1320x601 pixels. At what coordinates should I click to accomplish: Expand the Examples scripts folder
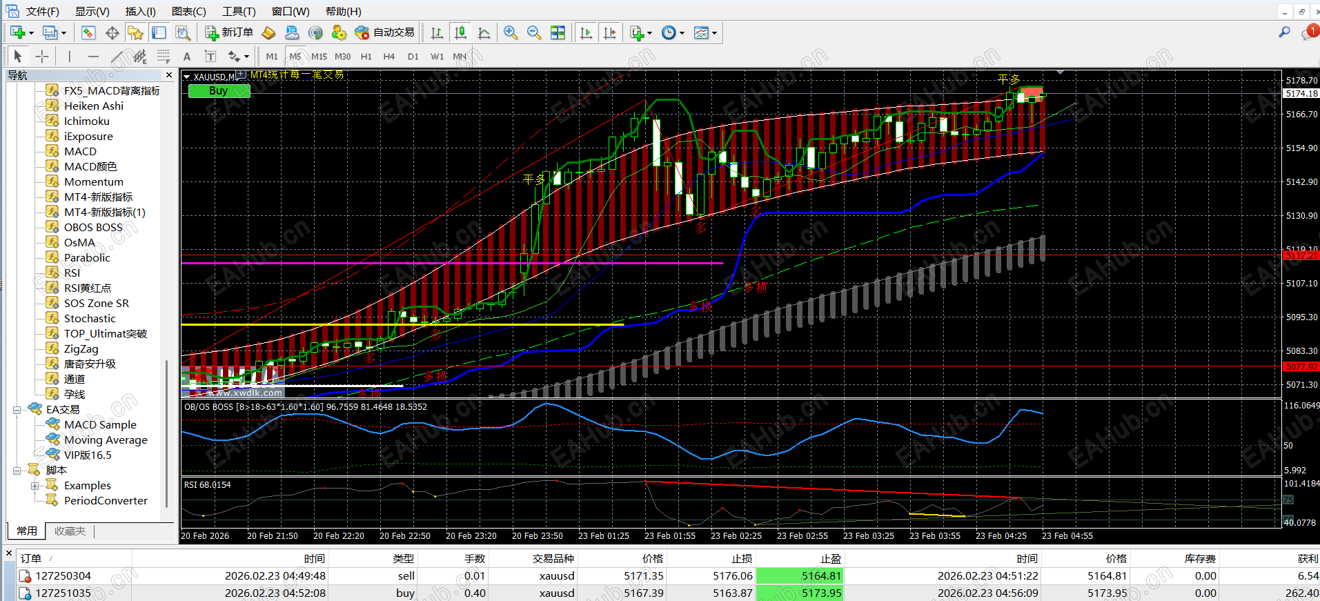pos(35,486)
